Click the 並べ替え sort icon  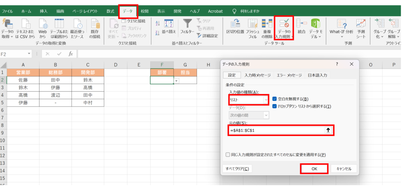pyautogui.click(x=168, y=24)
